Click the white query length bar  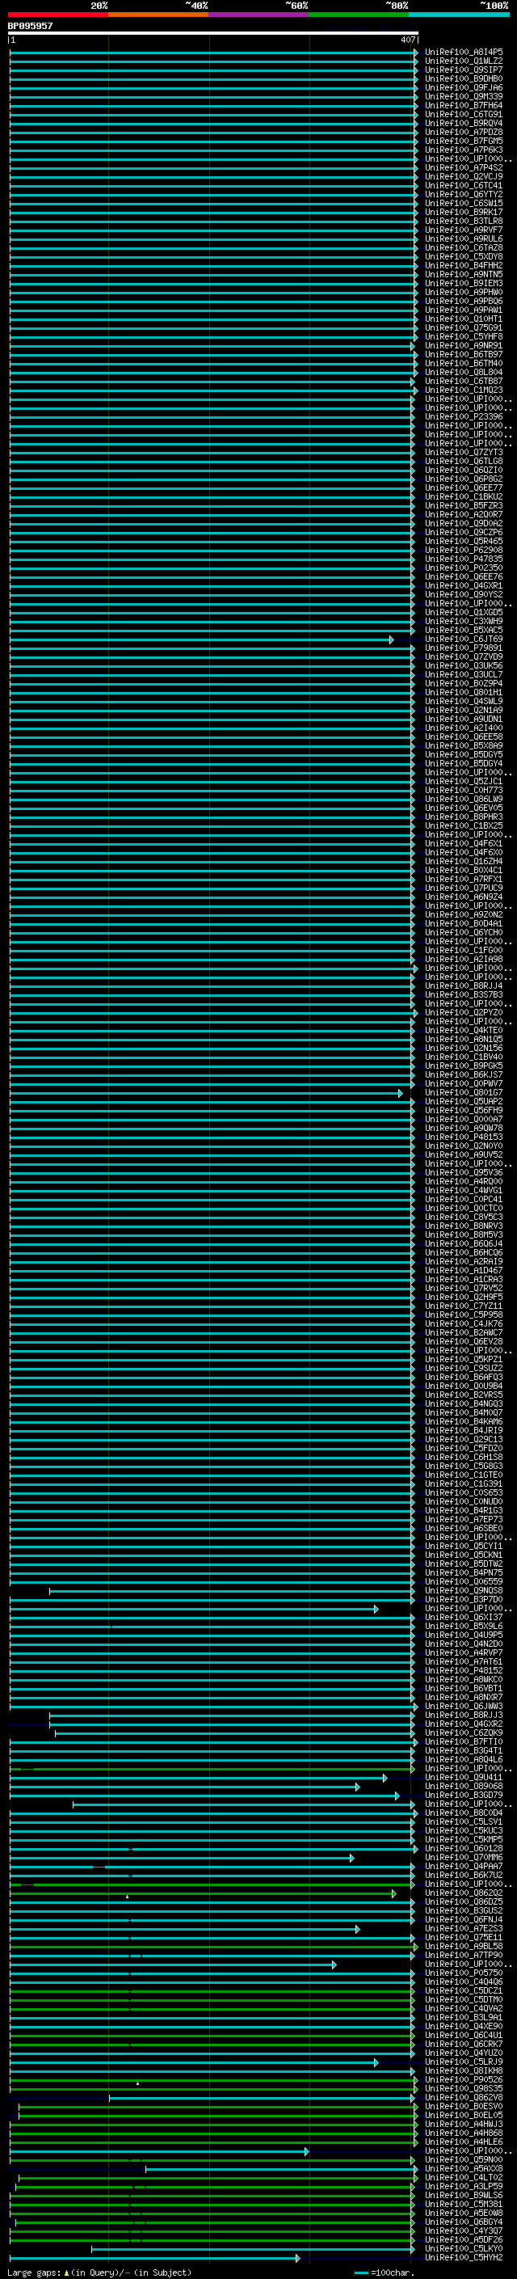click(x=213, y=32)
